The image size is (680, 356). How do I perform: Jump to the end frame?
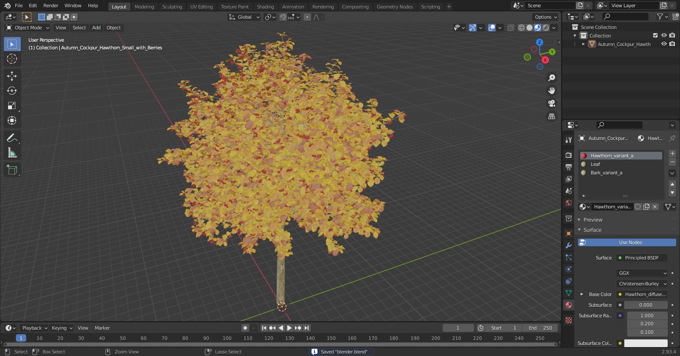(306, 328)
